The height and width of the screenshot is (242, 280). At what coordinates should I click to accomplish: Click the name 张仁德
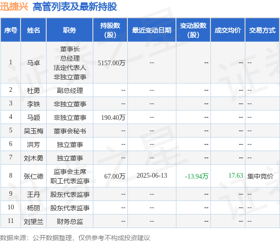tap(34, 176)
